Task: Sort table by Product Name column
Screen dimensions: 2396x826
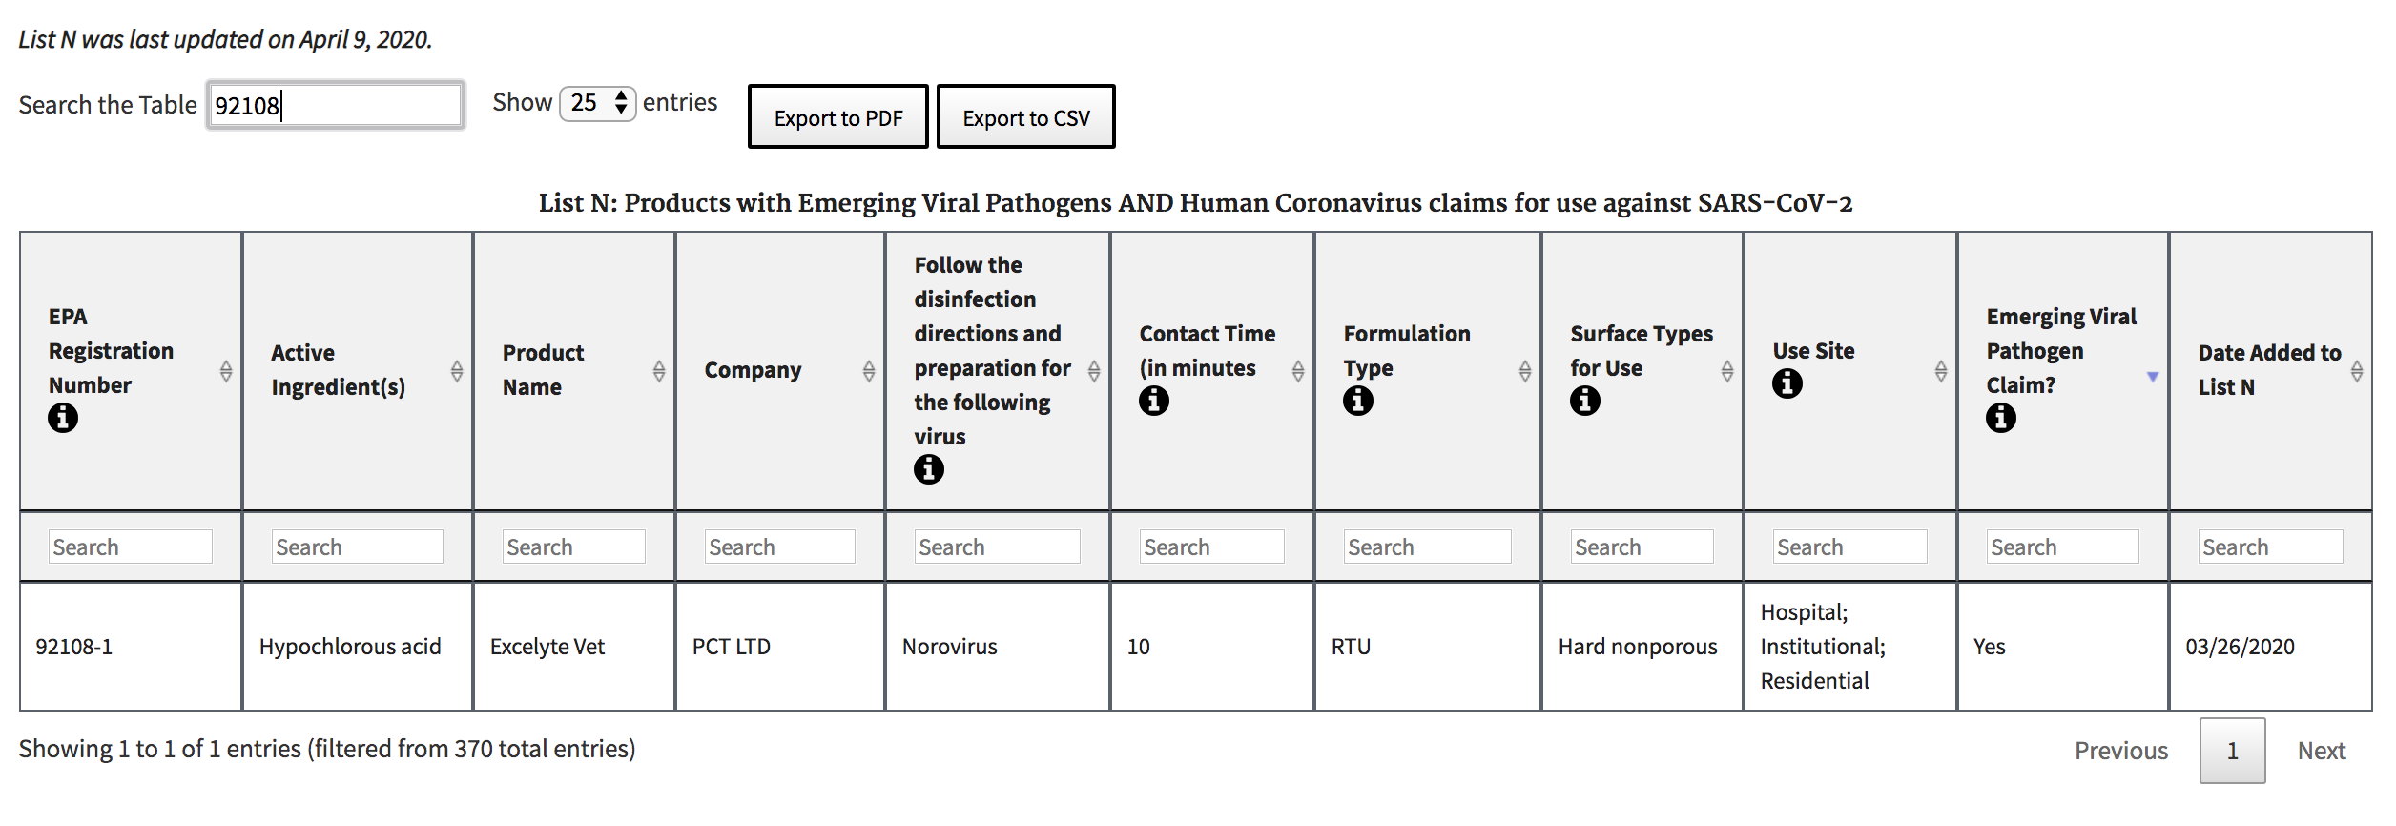Action: (659, 371)
